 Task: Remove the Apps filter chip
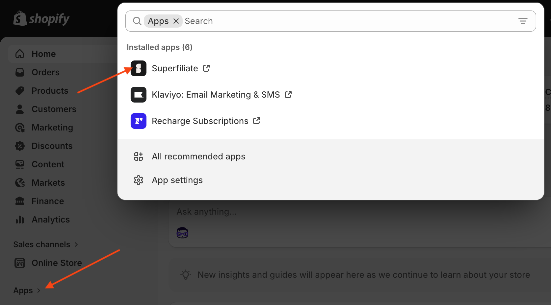point(176,21)
